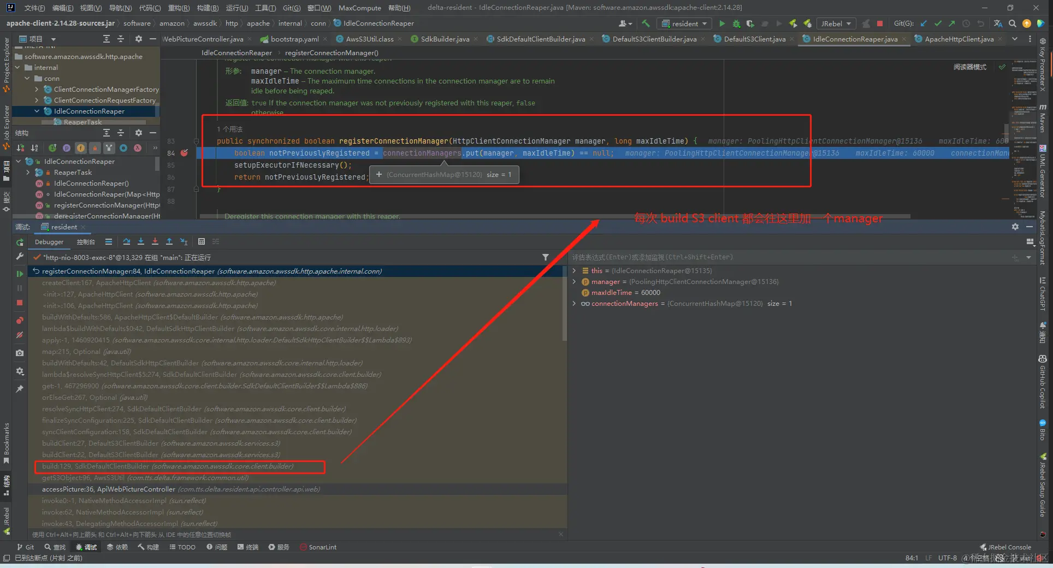
Task: Expand the hidden editor tabs chevron
Action: pos(1015,39)
